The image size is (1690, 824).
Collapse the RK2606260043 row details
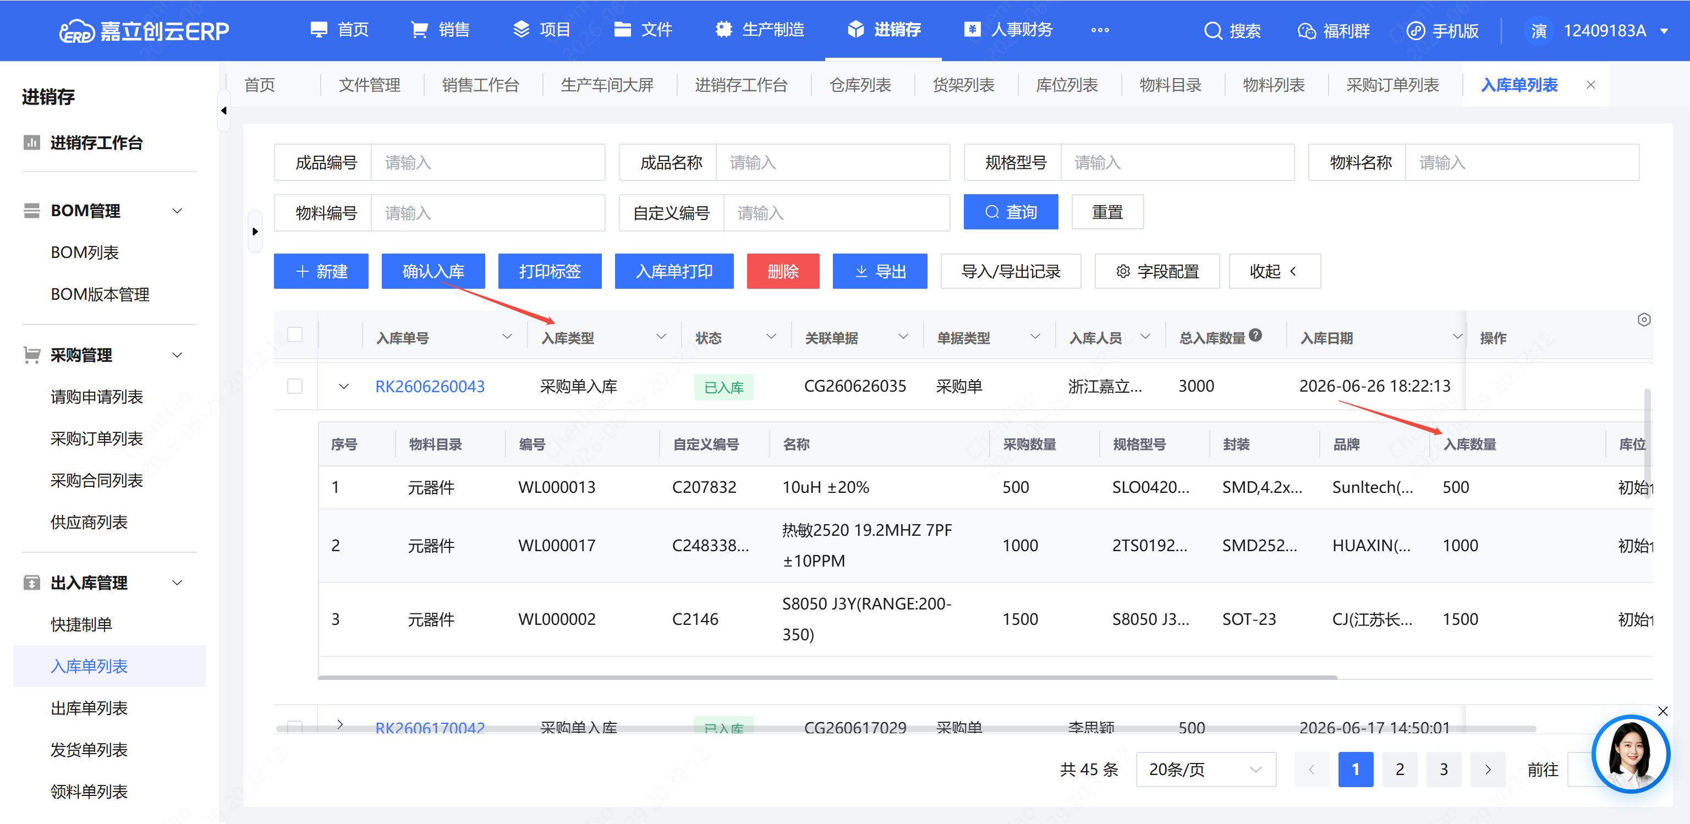tap(343, 386)
